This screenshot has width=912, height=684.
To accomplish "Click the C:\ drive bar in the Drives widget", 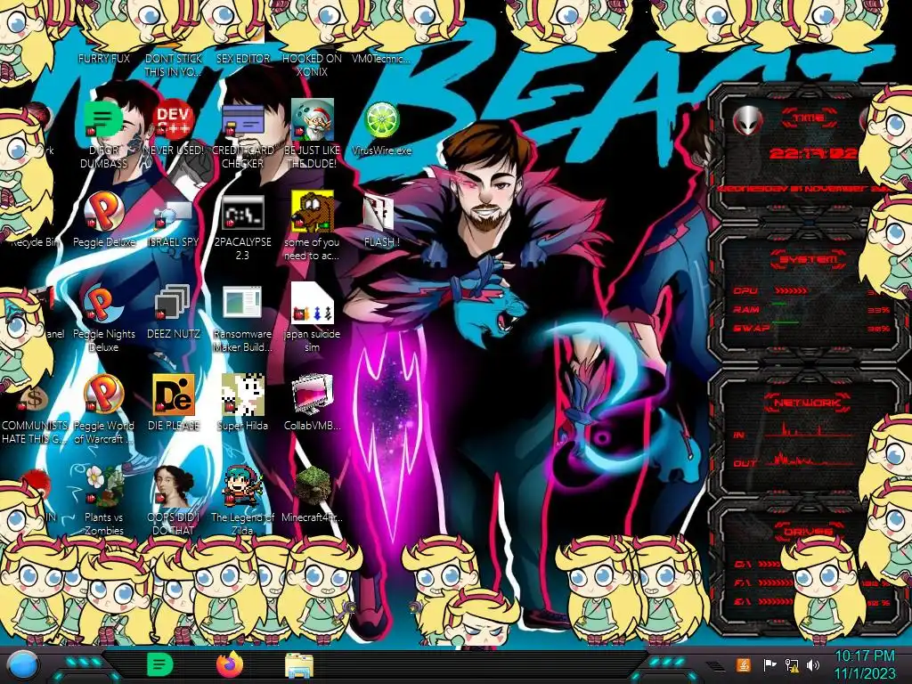I will coord(769,564).
